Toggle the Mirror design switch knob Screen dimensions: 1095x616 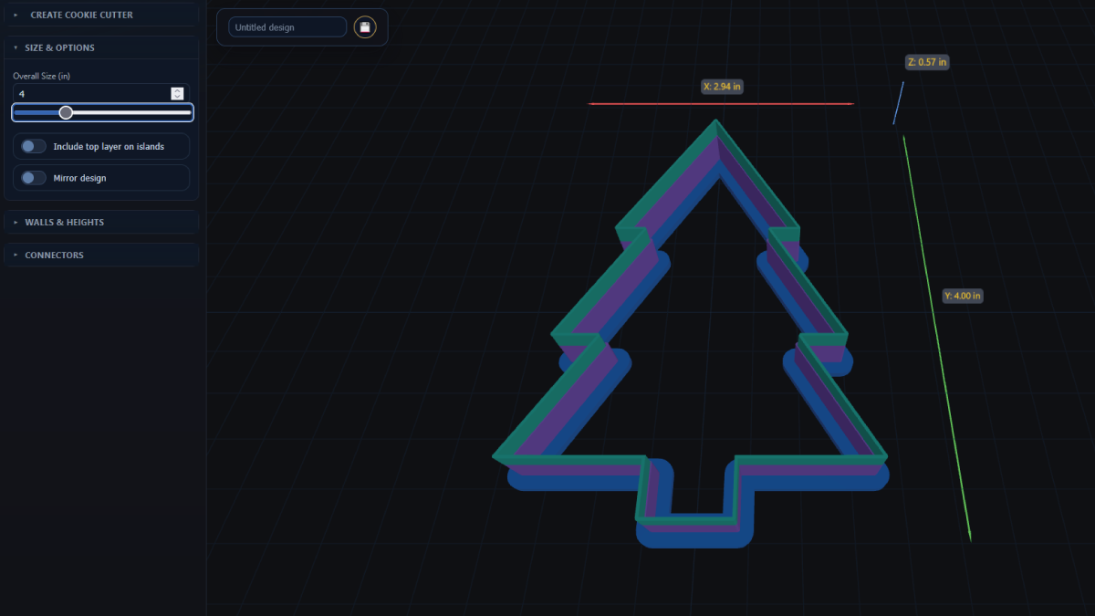28,177
